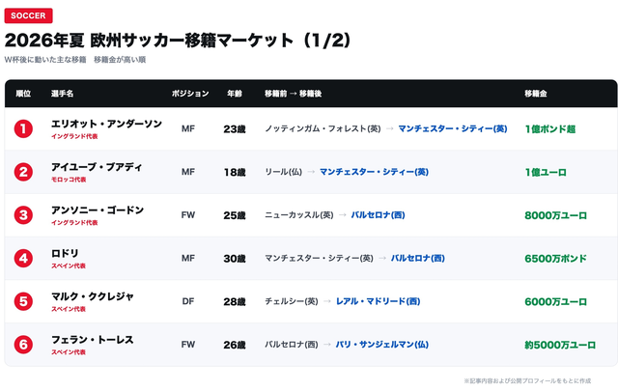Click スペイン代表 label under マルク・ククレジャ
The width and height of the screenshot is (618, 391).
[69, 309]
